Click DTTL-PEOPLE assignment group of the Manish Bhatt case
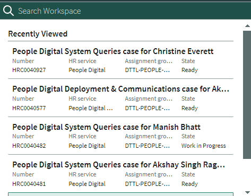 148,146
